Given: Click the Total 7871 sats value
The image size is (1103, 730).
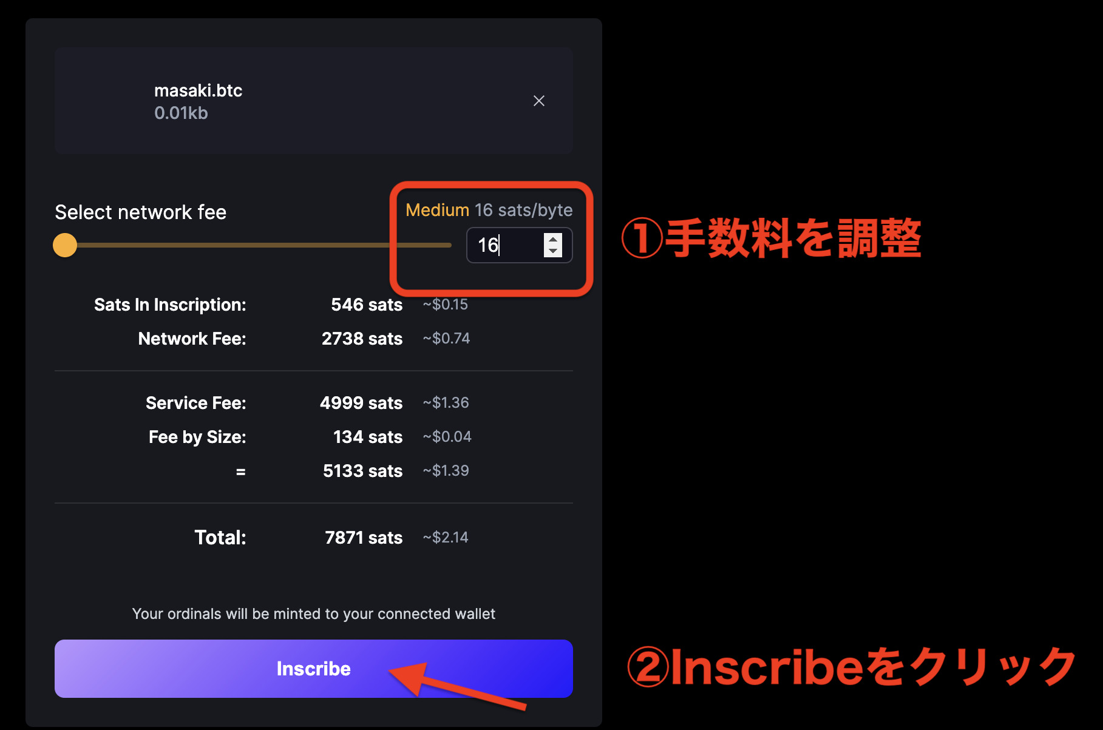Looking at the screenshot, I should click(363, 538).
